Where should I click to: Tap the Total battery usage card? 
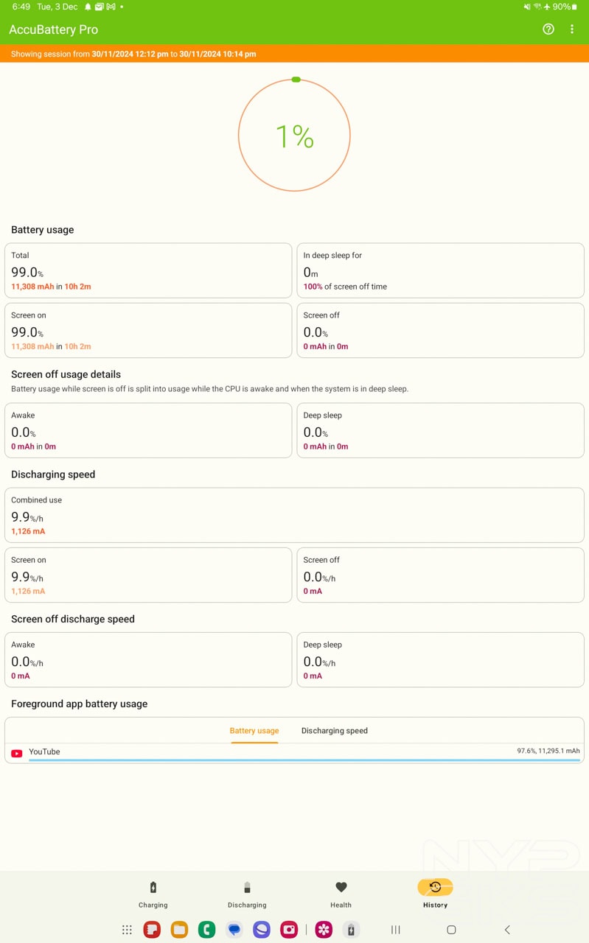[x=148, y=270]
